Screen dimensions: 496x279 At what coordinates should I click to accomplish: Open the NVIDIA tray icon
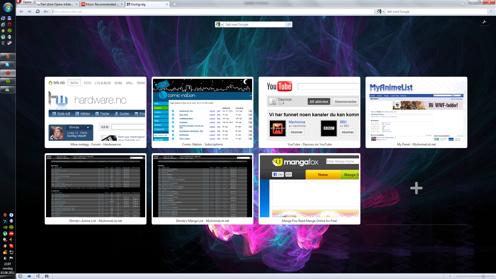pyautogui.click(x=5, y=227)
